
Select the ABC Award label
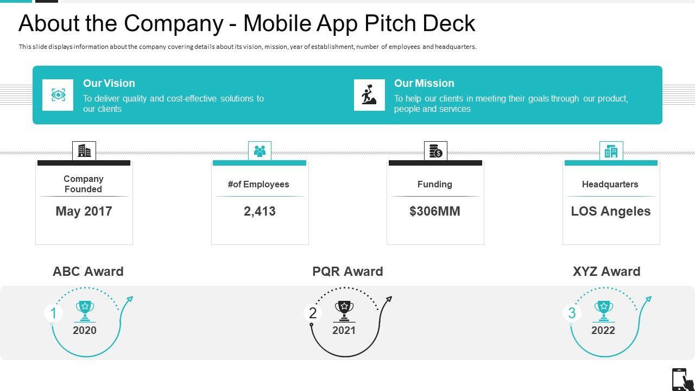(x=88, y=272)
